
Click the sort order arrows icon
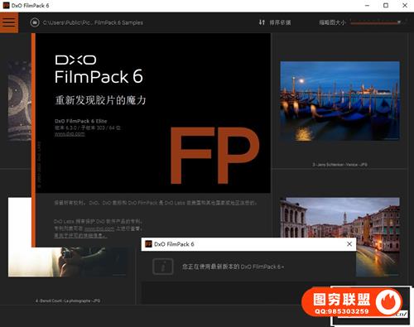(x=262, y=22)
